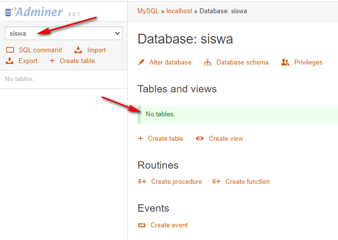Viewport: 338px width, 240px height.
Task: Click the Create function link
Action: point(247,181)
